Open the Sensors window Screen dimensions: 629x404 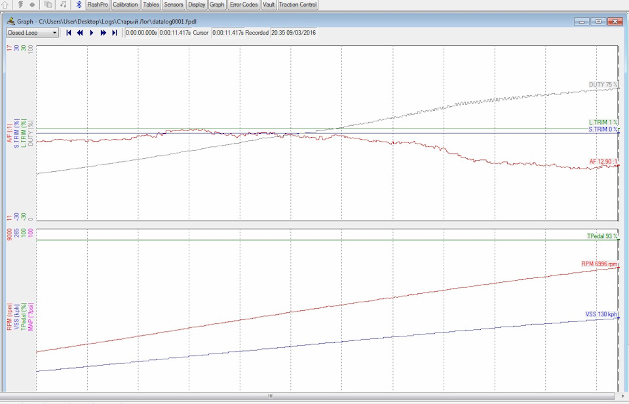[173, 5]
